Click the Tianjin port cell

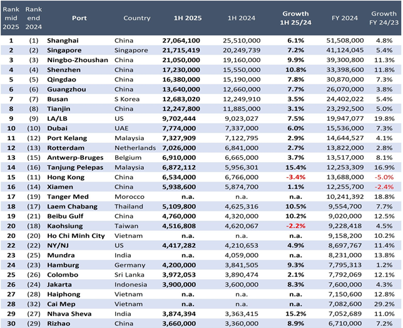click(59, 109)
